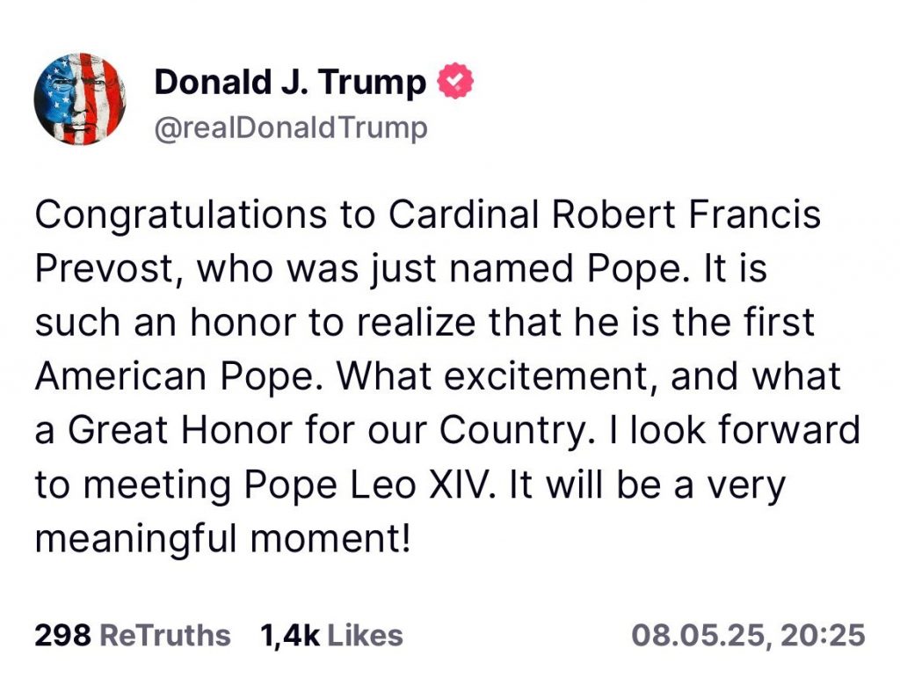Select the 20:25 post time

823,636
